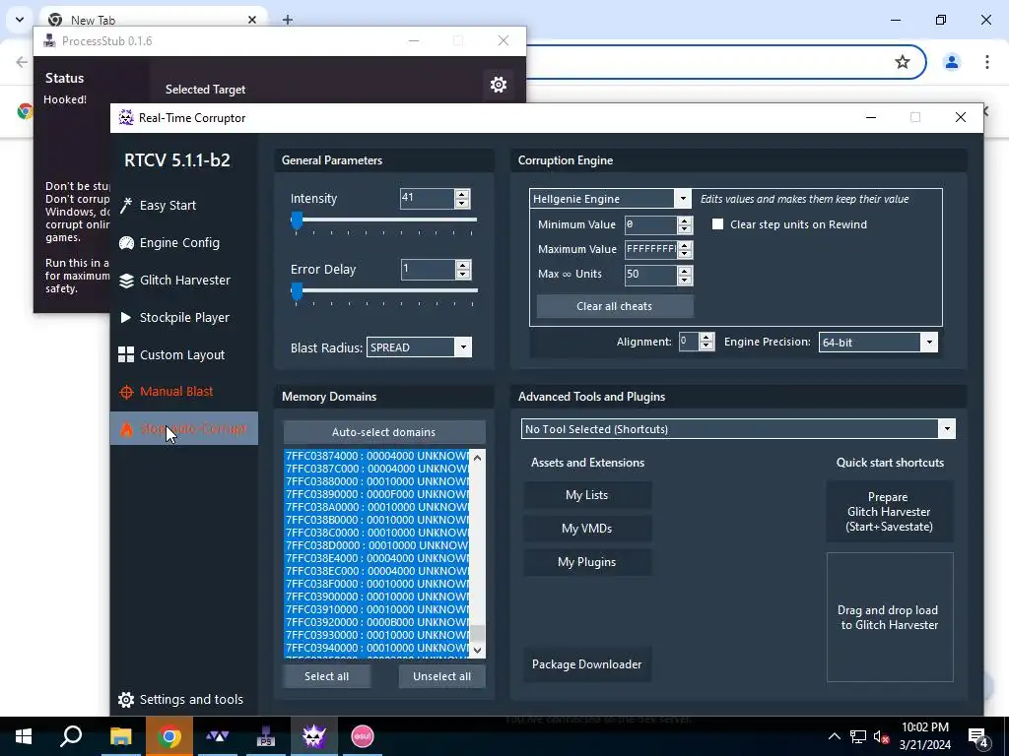Click network tray icon
1009x756 pixels.
coord(858,736)
